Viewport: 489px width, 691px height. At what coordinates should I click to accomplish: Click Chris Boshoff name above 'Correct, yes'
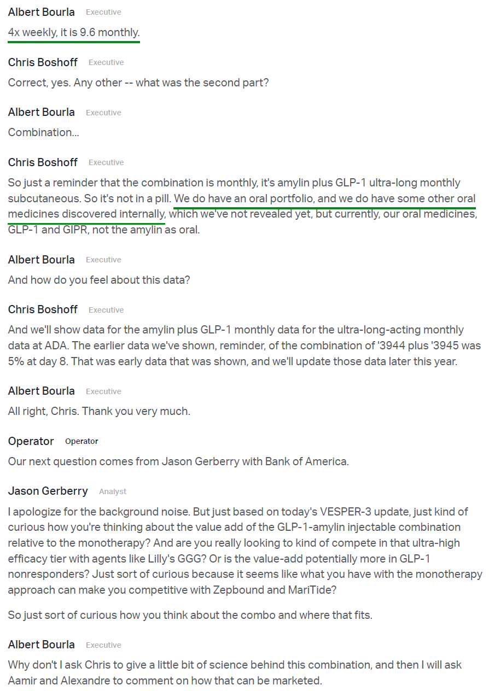pyautogui.click(x=43, y=62)
